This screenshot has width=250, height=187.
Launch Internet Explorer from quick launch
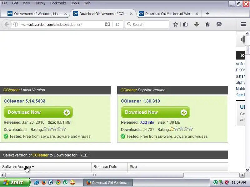click(36, 182)
